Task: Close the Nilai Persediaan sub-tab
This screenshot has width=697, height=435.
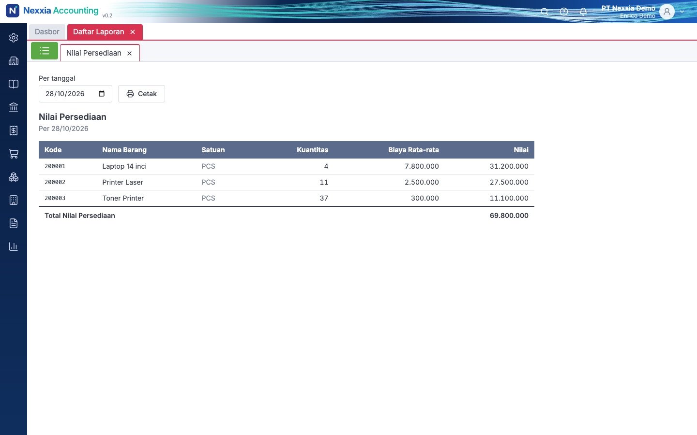Action: (129, 54)
